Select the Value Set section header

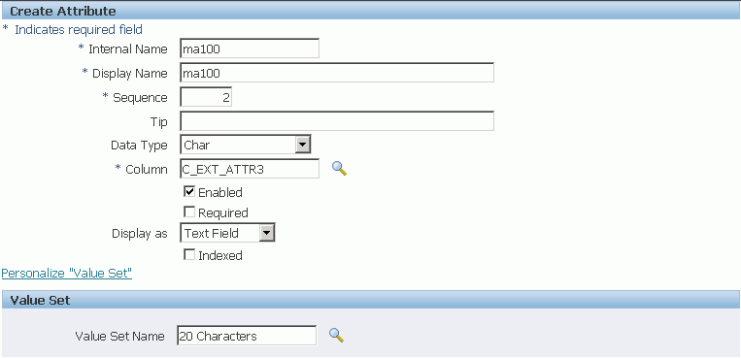[40, 301]
